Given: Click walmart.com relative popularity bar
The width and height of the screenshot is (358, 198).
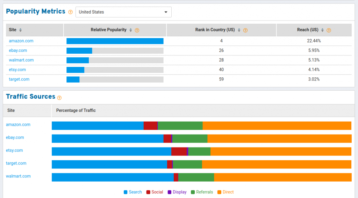Looking at the screenshot, I should pyautogui.click(x=78, y=60).
